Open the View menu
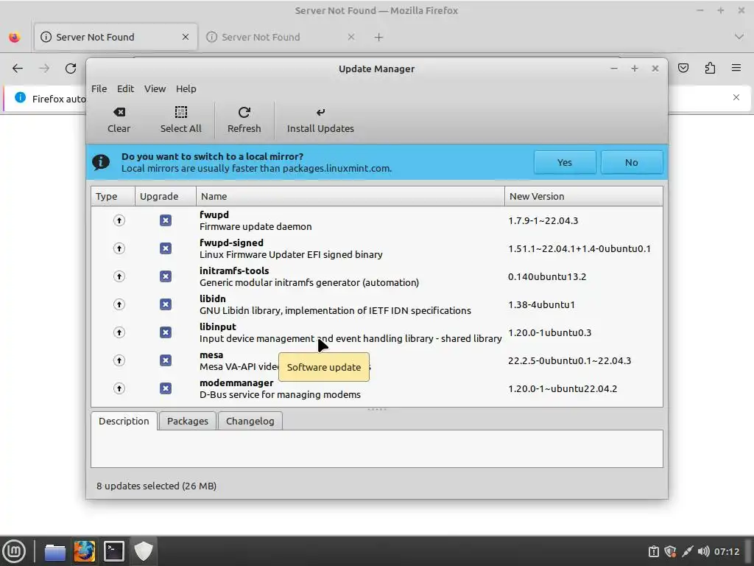 155,88
